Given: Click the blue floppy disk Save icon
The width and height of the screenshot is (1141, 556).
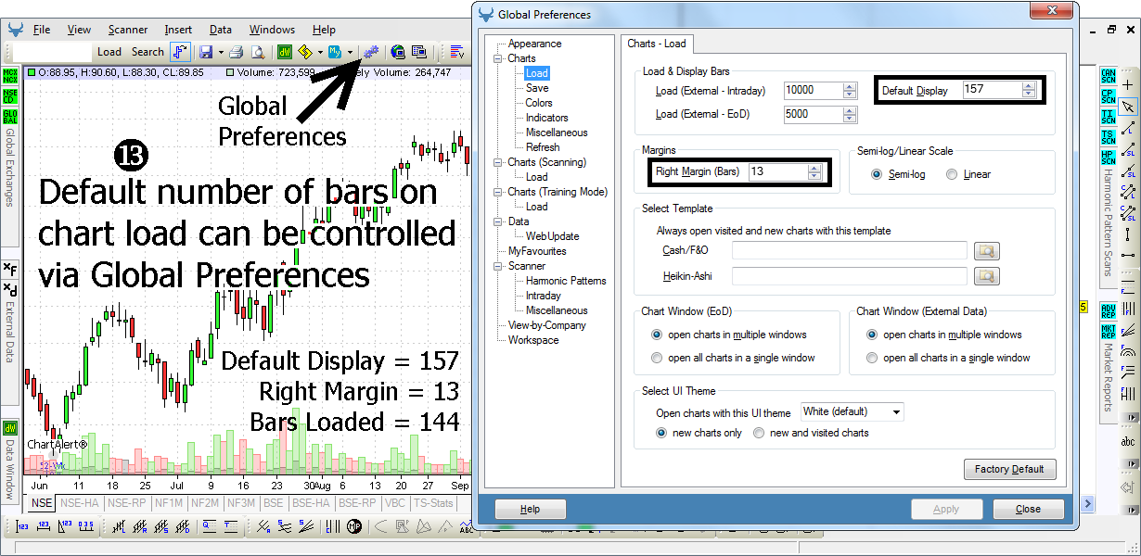Looking at the screenshot, I should (x=205, y=52).
